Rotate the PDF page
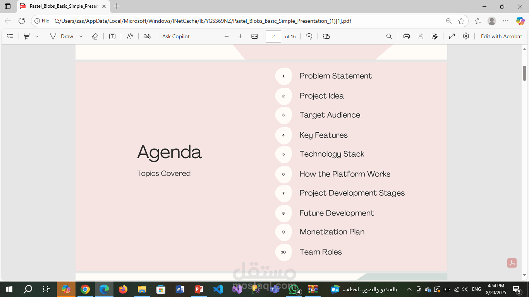Viewport: 529px width, 297px height. click(309, 36)
